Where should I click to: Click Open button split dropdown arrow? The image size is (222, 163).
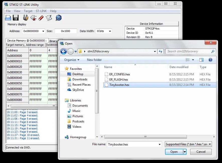185,152
